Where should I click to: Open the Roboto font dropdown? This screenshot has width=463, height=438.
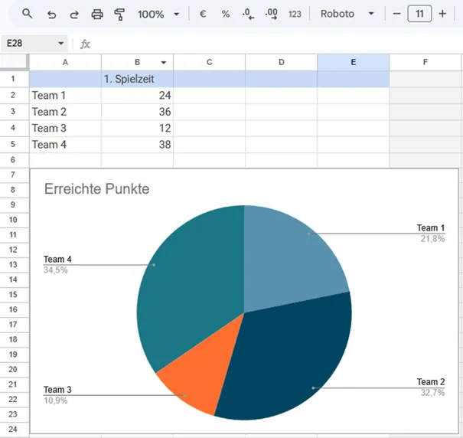point(347,14)
